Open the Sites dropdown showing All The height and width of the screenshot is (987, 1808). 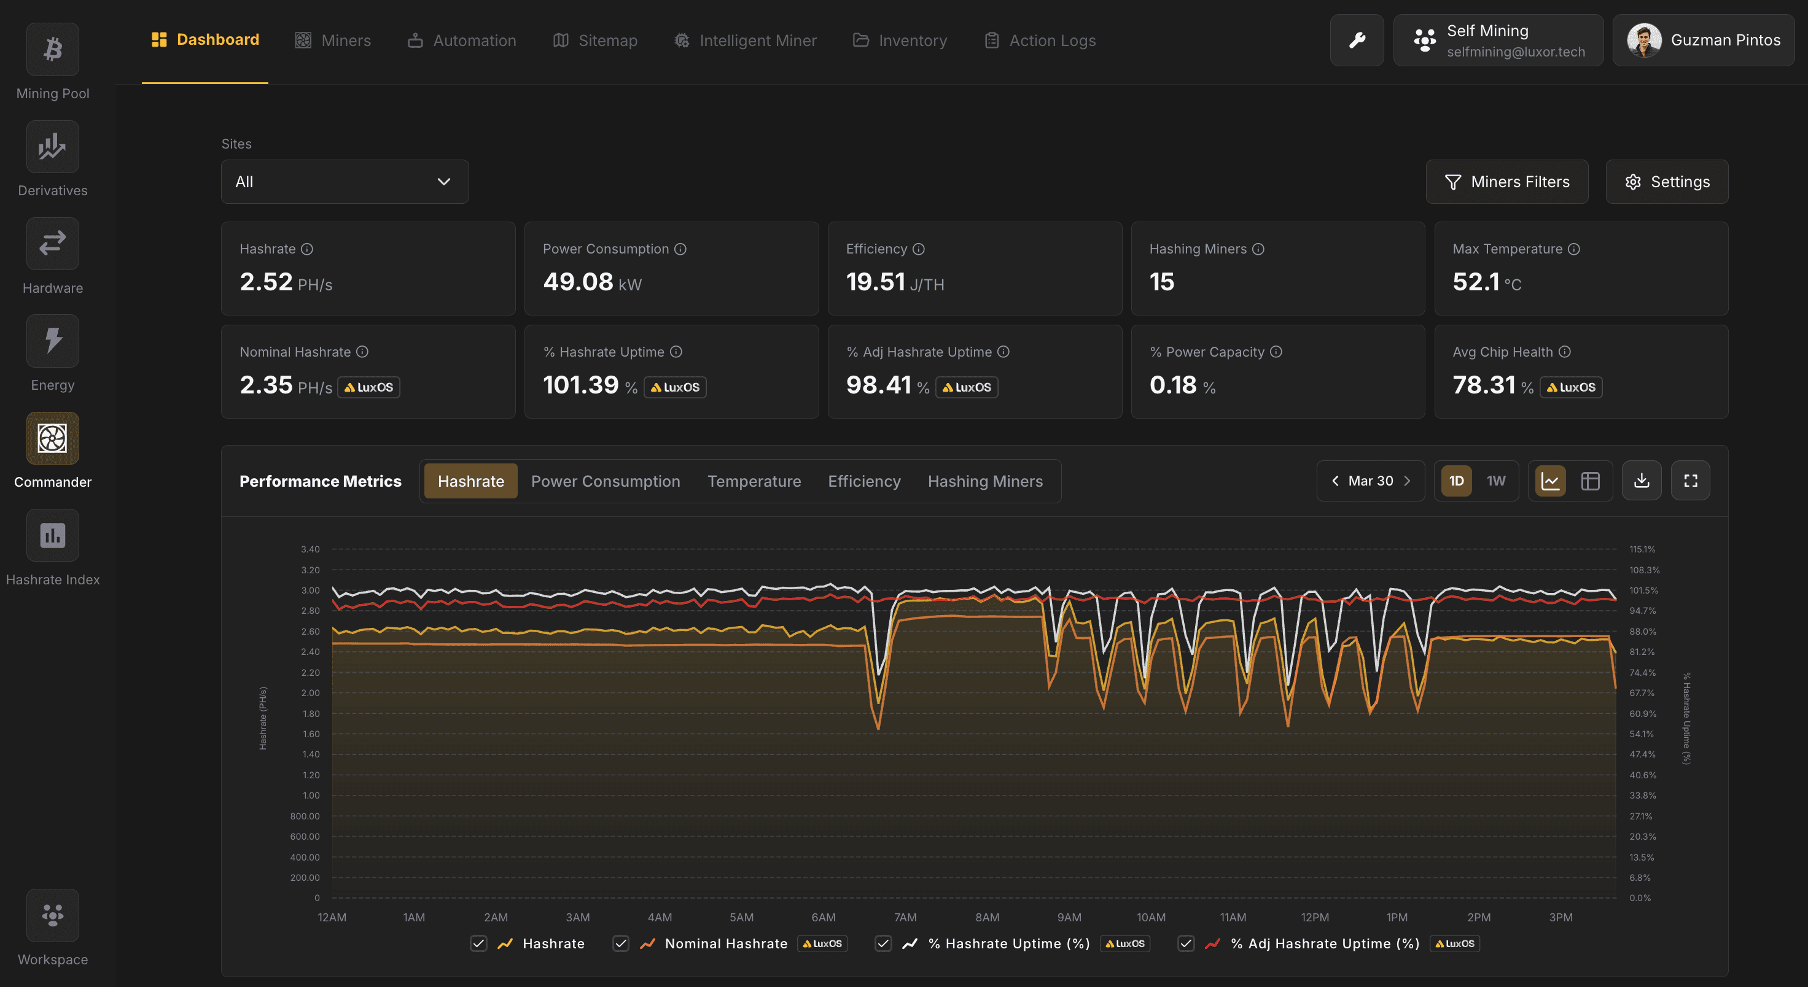pos(344,182)
